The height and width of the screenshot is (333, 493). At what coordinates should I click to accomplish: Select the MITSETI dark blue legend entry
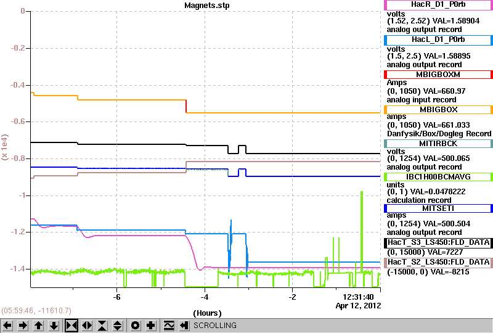[x=438, y=208]
